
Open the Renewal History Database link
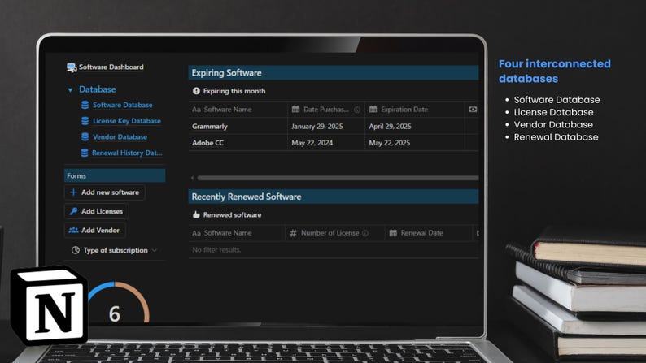click(x=127, y=153)
